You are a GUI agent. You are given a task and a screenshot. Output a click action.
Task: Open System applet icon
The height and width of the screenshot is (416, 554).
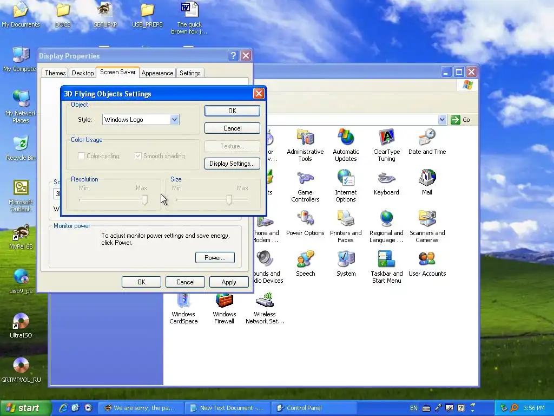[x=346, y=264]
